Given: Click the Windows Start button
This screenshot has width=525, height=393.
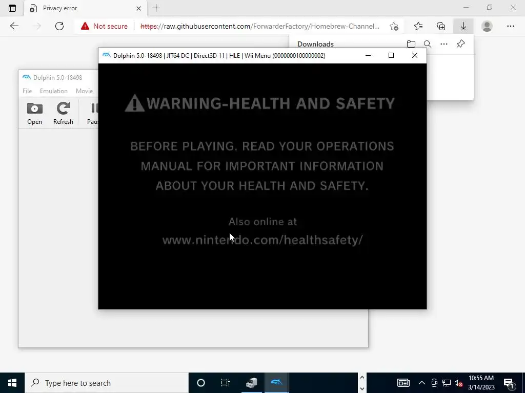Looking at the screenshot, I should [12, 383].
